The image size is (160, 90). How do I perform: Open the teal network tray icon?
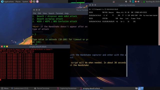point(133,1)
